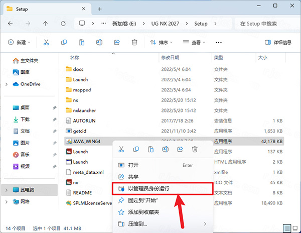Click the Delete trash icon in context menu

[195, 149]
